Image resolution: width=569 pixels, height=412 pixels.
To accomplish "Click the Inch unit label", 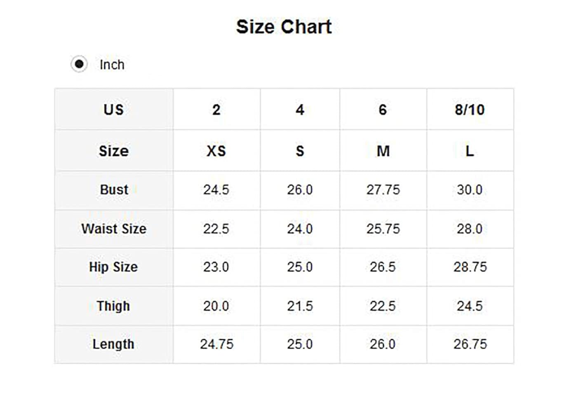I will [112, 65].
